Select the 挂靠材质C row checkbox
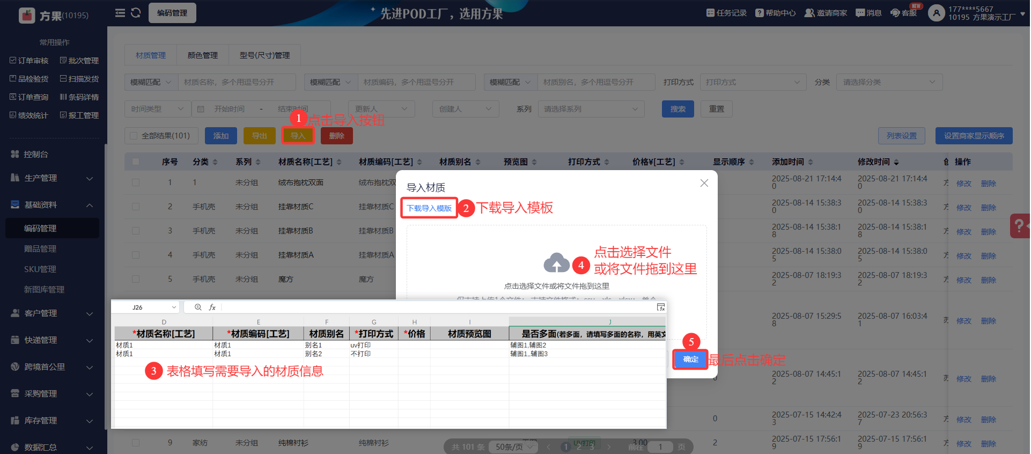1031x454 pixels. 136,207
